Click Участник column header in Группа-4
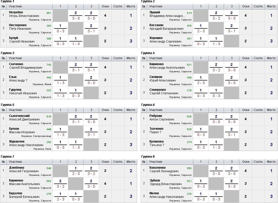Image resolution: width=278 pixels, height=203 pixels. pyautogui.click(x=156, y=58)
